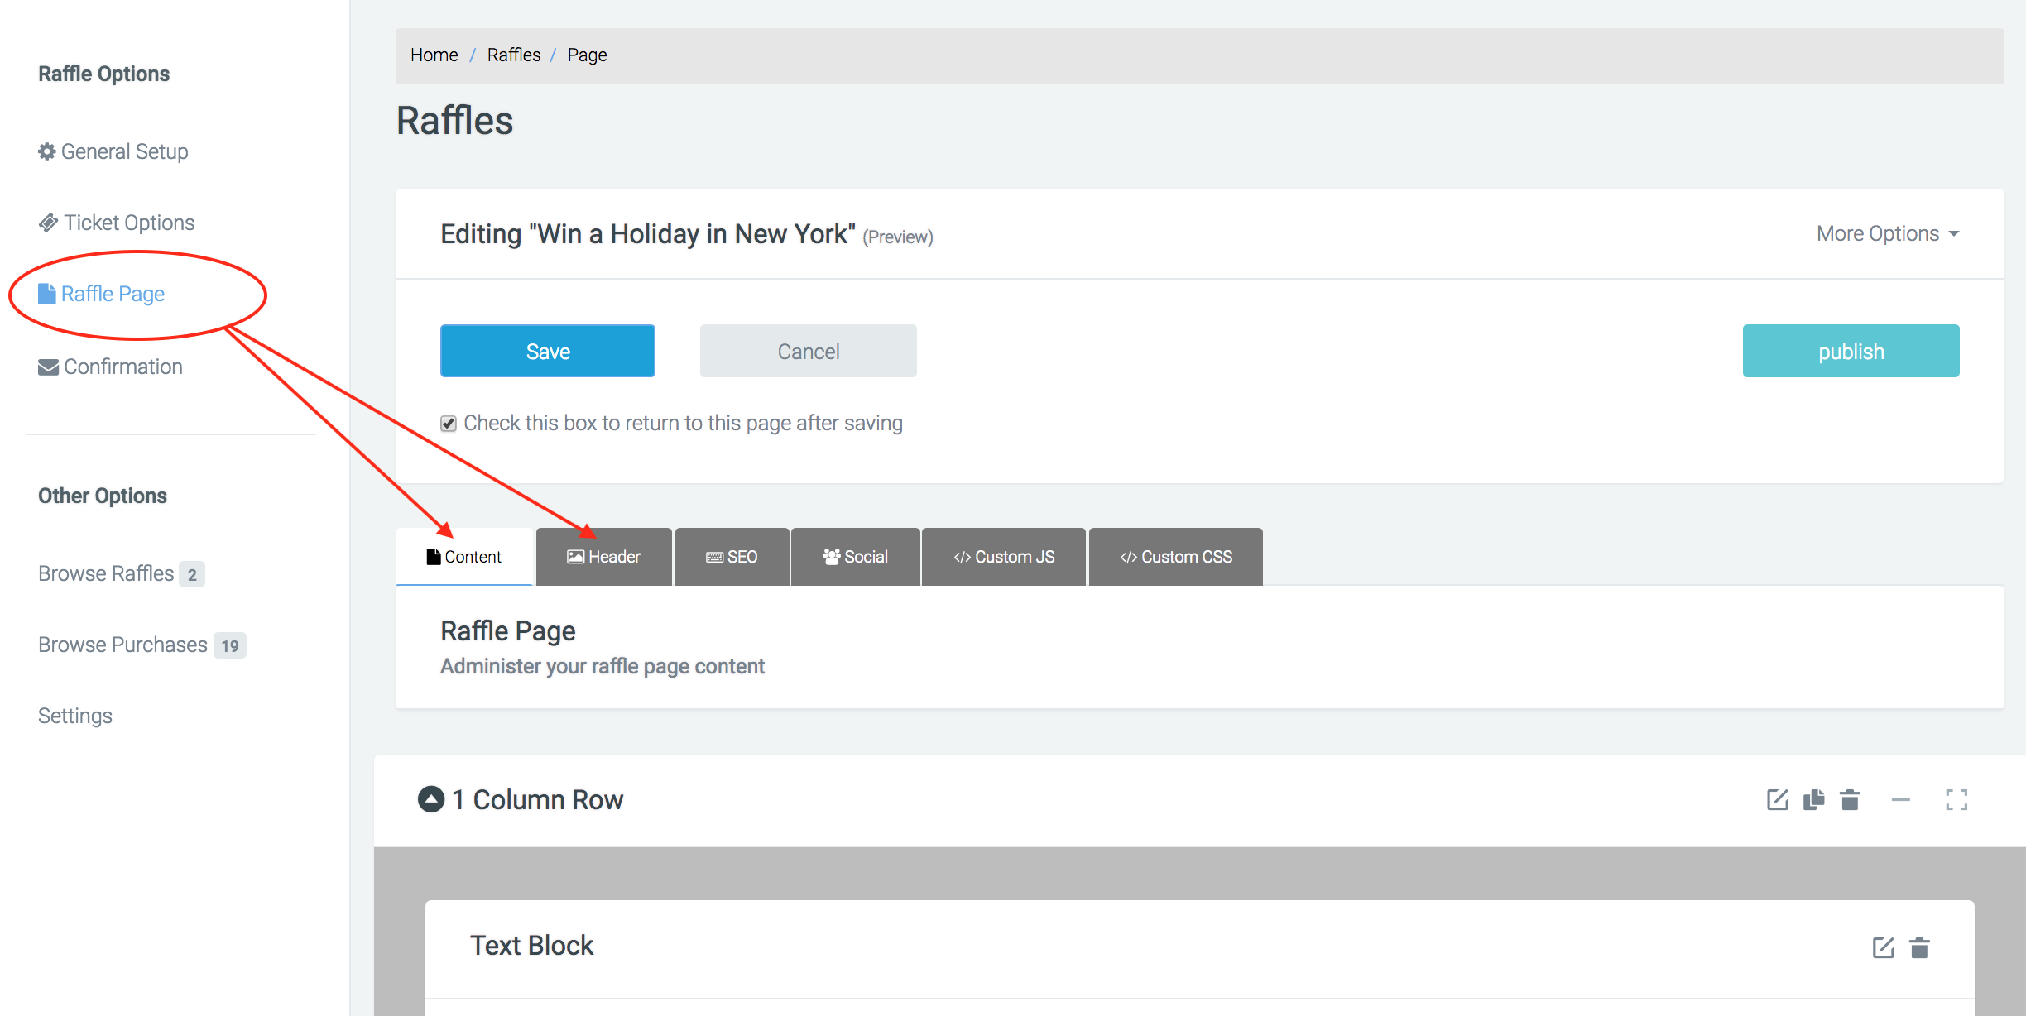Minimize the 1 Column Row panel

(x=1900, y=799)
